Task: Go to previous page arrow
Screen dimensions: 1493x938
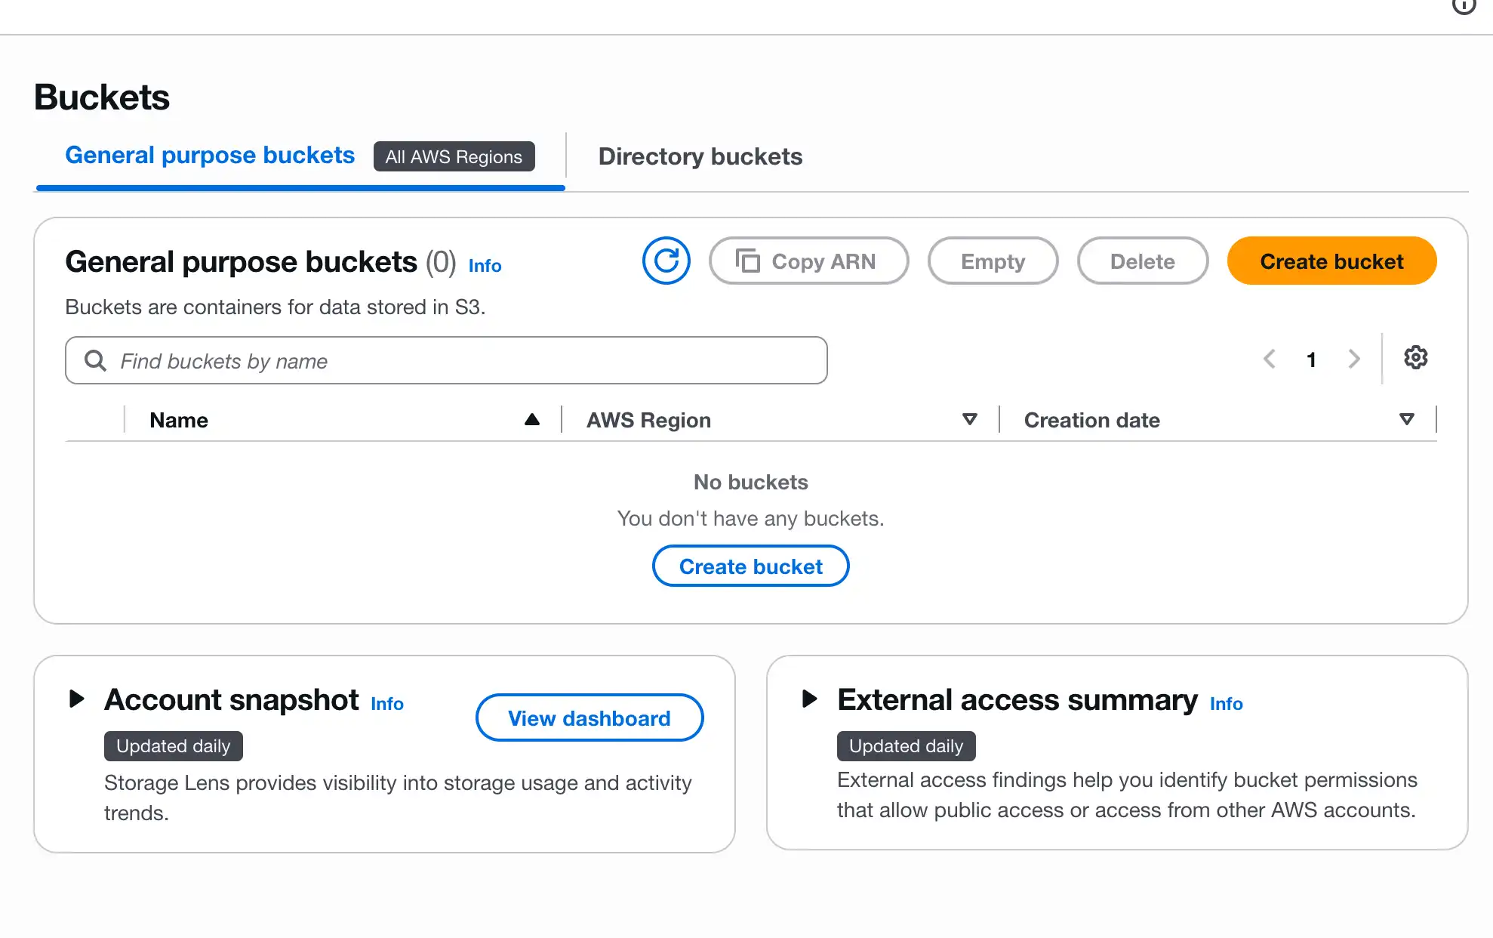Action: click(x=1270, y=359)
